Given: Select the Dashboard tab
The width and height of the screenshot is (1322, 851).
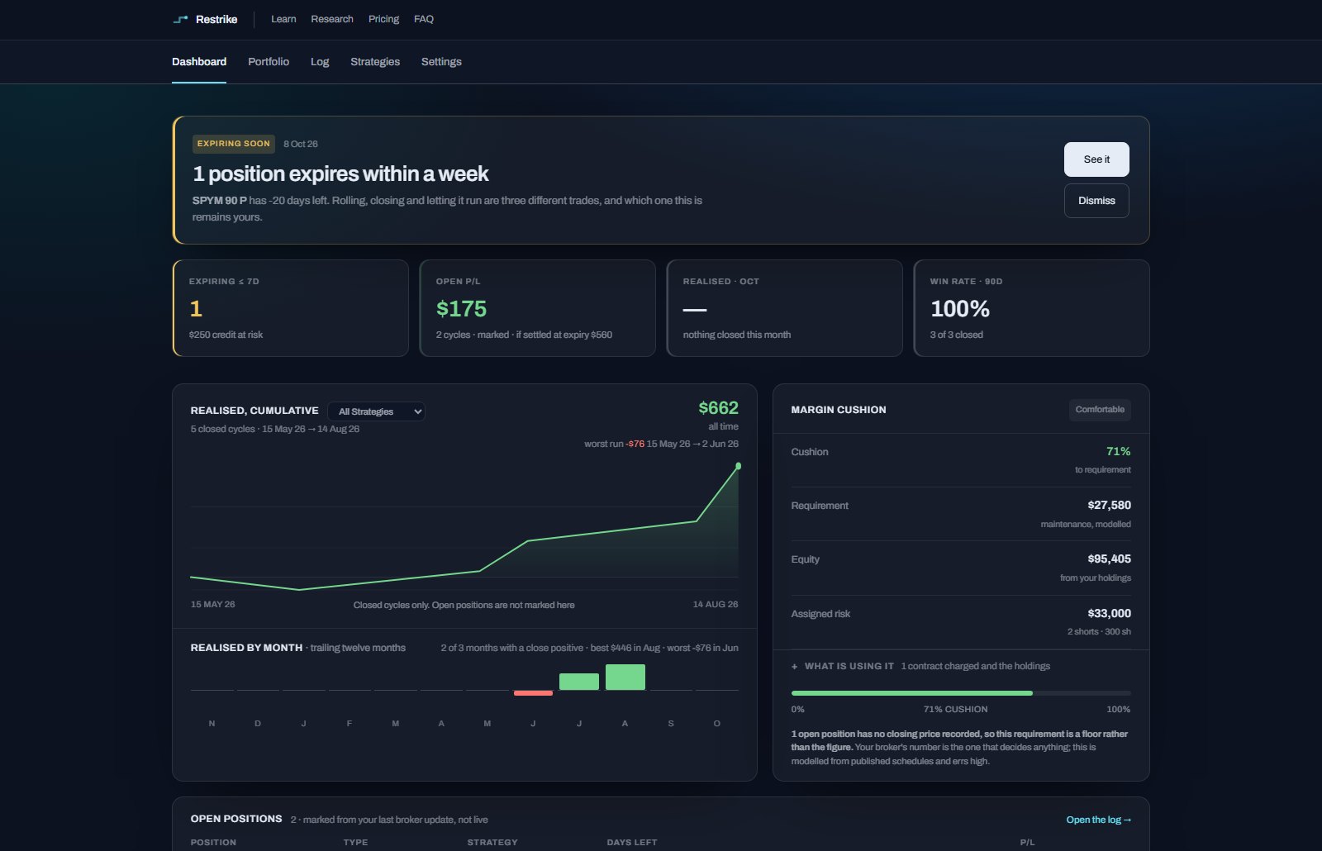Looking at the screenshot, I should click(x=199, y=62).
